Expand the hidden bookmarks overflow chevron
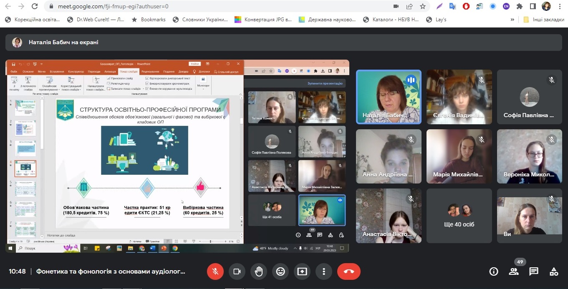The image size is (568, 289). (512, 19)
